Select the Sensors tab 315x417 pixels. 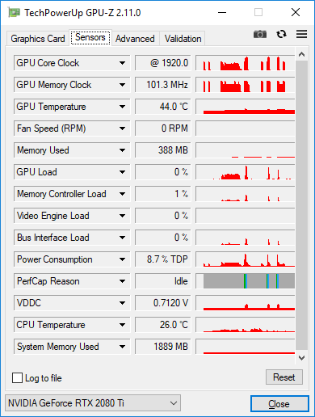point(90,37)
